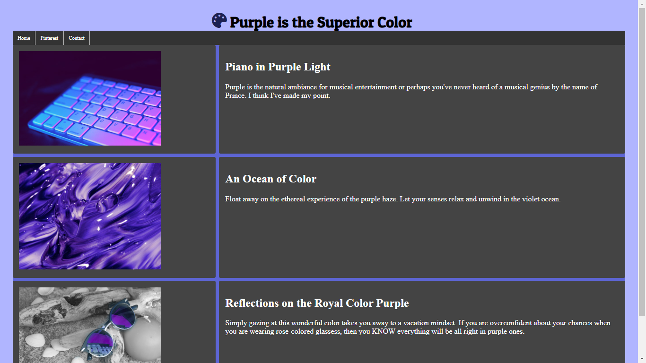Click the purple haze description paragraph
The height and width of the screenshot is (363, 646).
(393, 199)
